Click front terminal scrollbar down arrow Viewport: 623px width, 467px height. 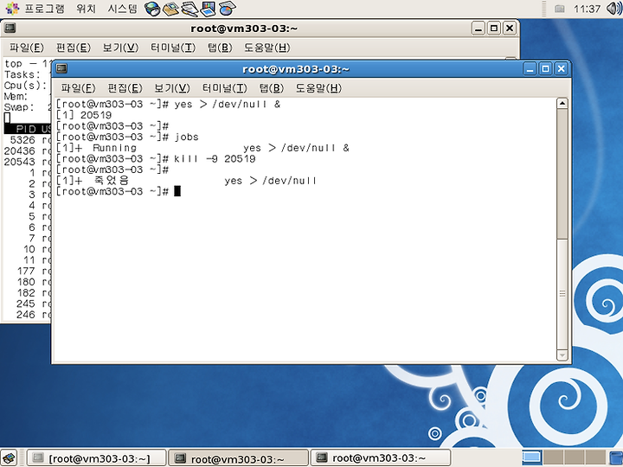point(562,355)
